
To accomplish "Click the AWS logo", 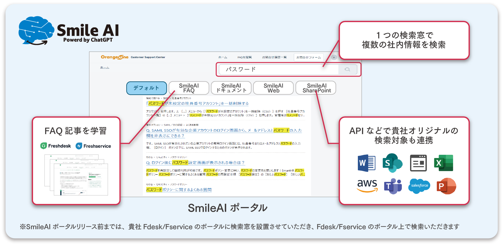I will tap(367, 186).
